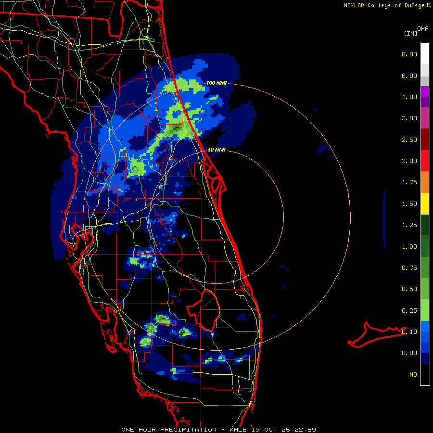Click the 1.25 legend value

pyautogui.click(x=409, y=225)
